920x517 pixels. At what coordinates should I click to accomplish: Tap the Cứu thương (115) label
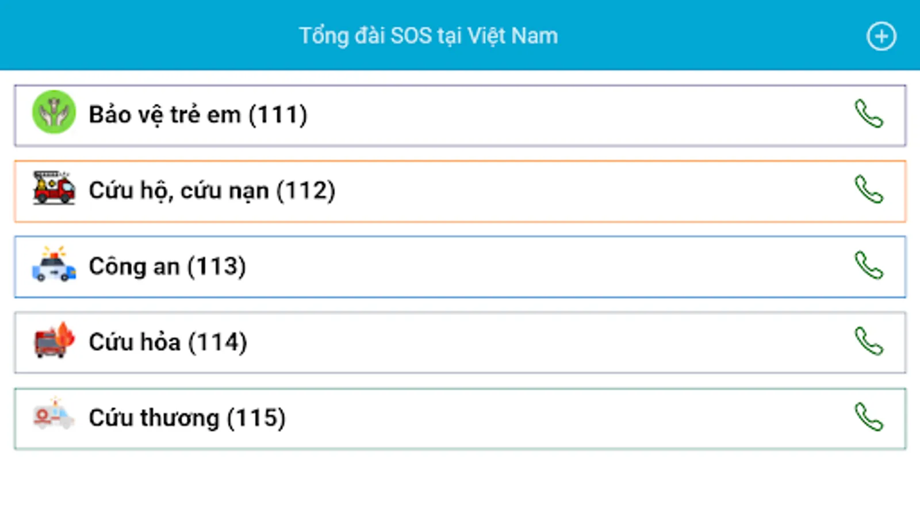point(187,418)
